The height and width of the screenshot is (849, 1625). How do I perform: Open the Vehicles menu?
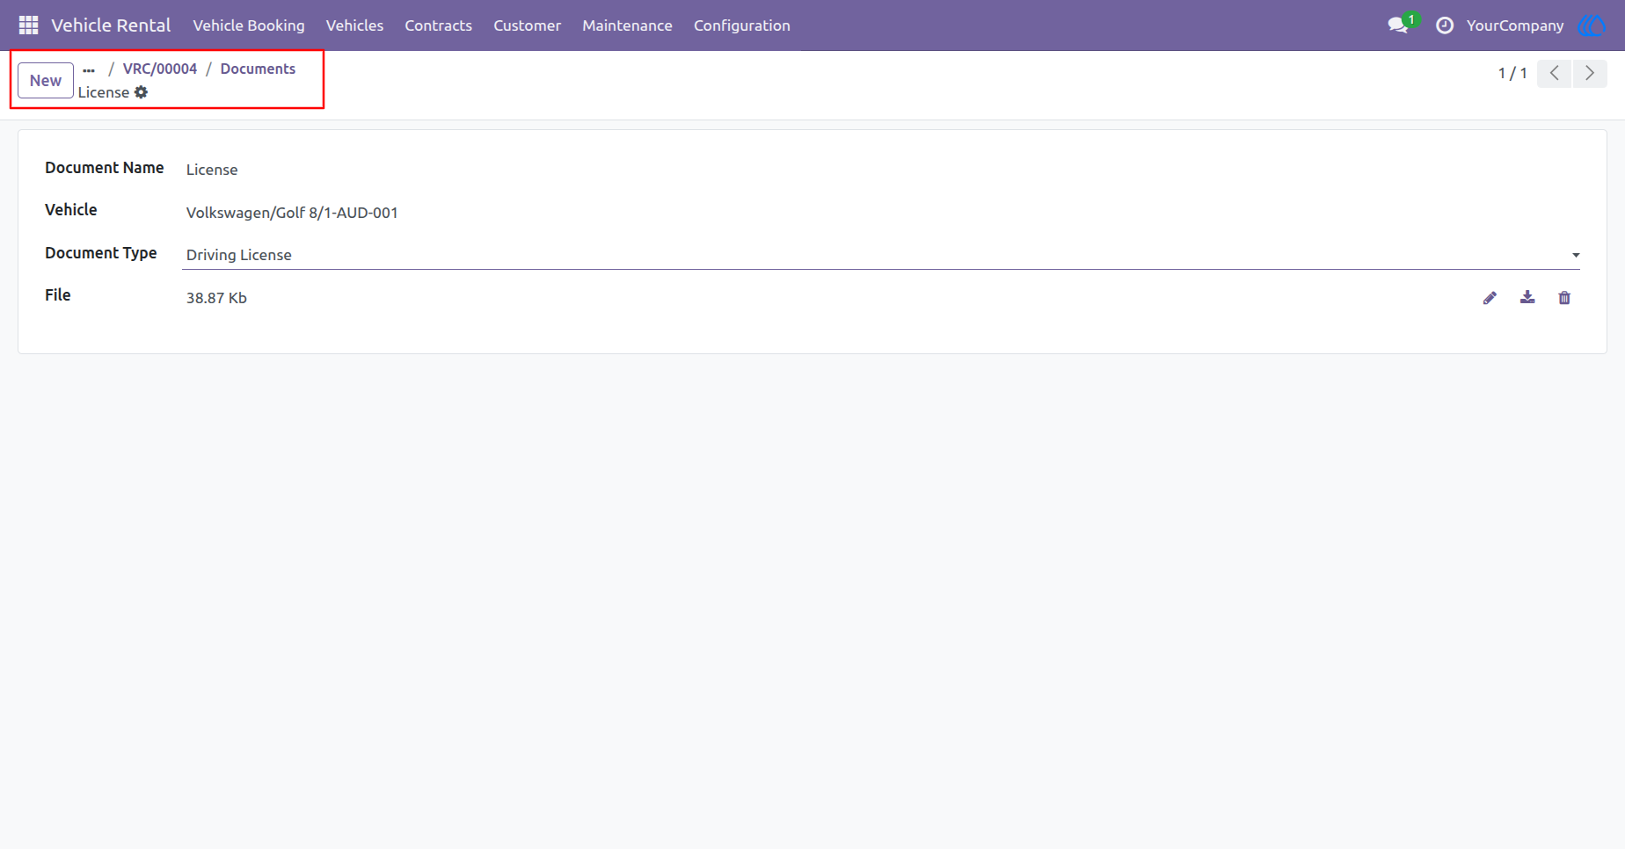(x=354, y=25)
